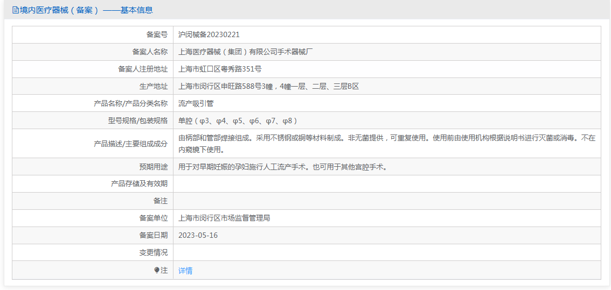Click the 生产地址 label
The height and width of the screenshot is (290, 611).
pyautogui.click(x=154, y=87)
